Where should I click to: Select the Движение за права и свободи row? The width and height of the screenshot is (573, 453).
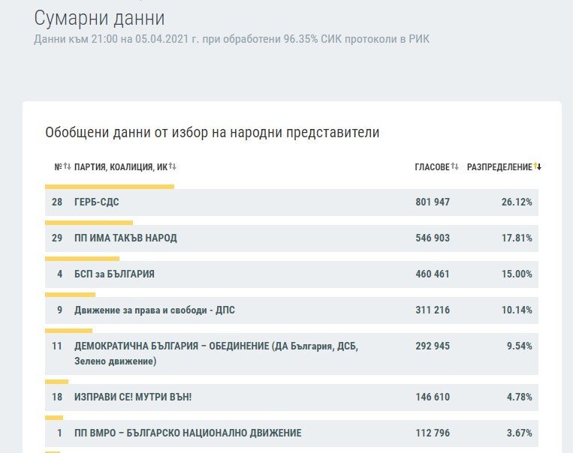click(291, 310)
